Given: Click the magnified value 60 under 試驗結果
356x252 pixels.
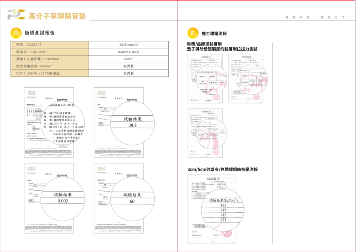Looking at the screenshot, I should 132,201.
